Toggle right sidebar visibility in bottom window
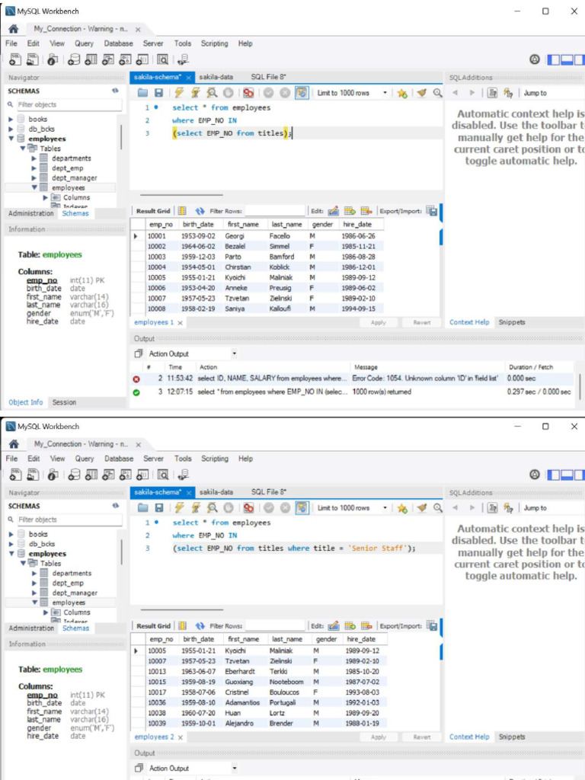The image size is (585, 780). (580, 475)
